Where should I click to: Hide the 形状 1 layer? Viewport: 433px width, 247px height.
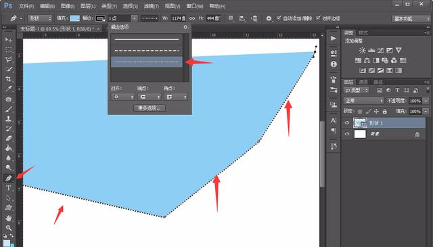pos(347,123)
